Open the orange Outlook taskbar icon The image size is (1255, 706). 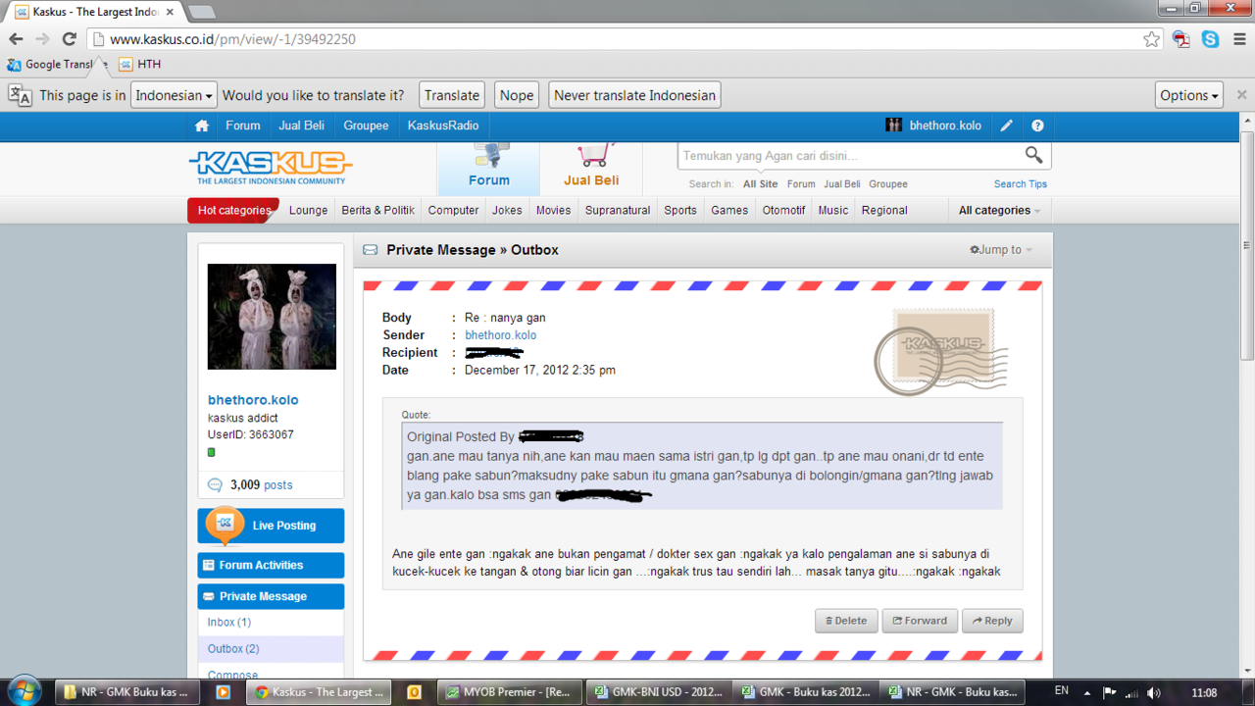(414, 691)
